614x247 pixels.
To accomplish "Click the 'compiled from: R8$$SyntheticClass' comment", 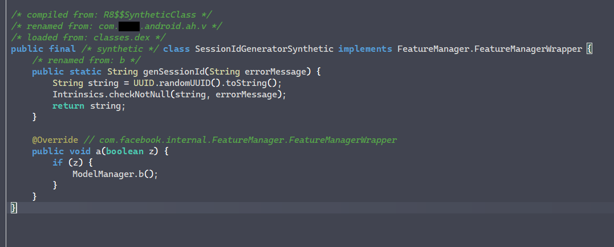I will pos(112,15).
